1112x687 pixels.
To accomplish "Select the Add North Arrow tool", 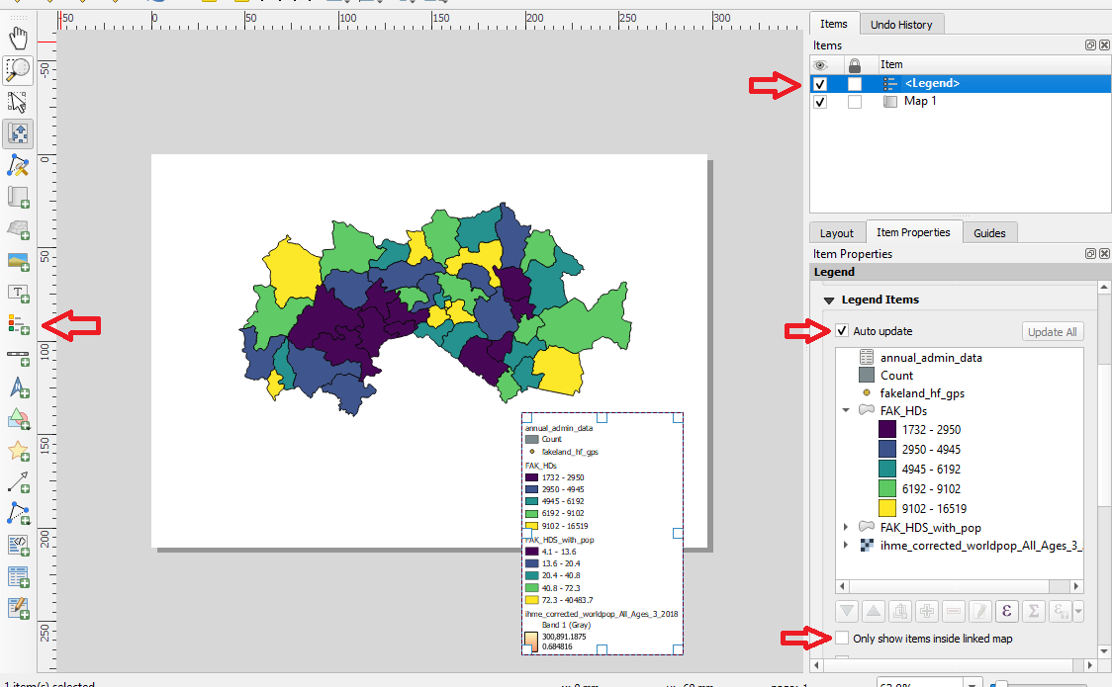I will pyautogui.click(x=18, y=387).
